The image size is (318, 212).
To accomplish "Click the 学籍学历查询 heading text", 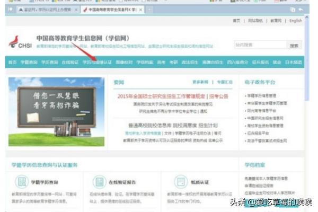I will click(x=45, y=182).
